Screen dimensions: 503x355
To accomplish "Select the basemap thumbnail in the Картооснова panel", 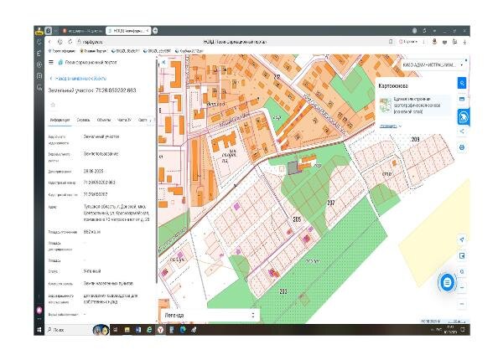I will click(386, 105).
